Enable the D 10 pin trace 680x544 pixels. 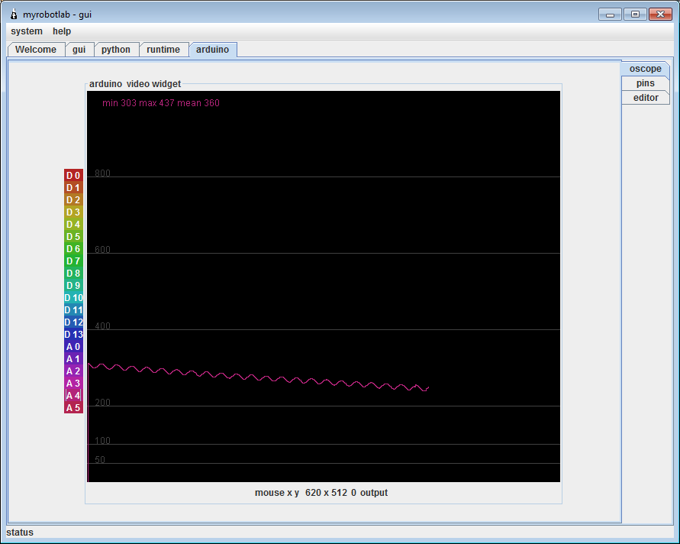click(73, 298)
